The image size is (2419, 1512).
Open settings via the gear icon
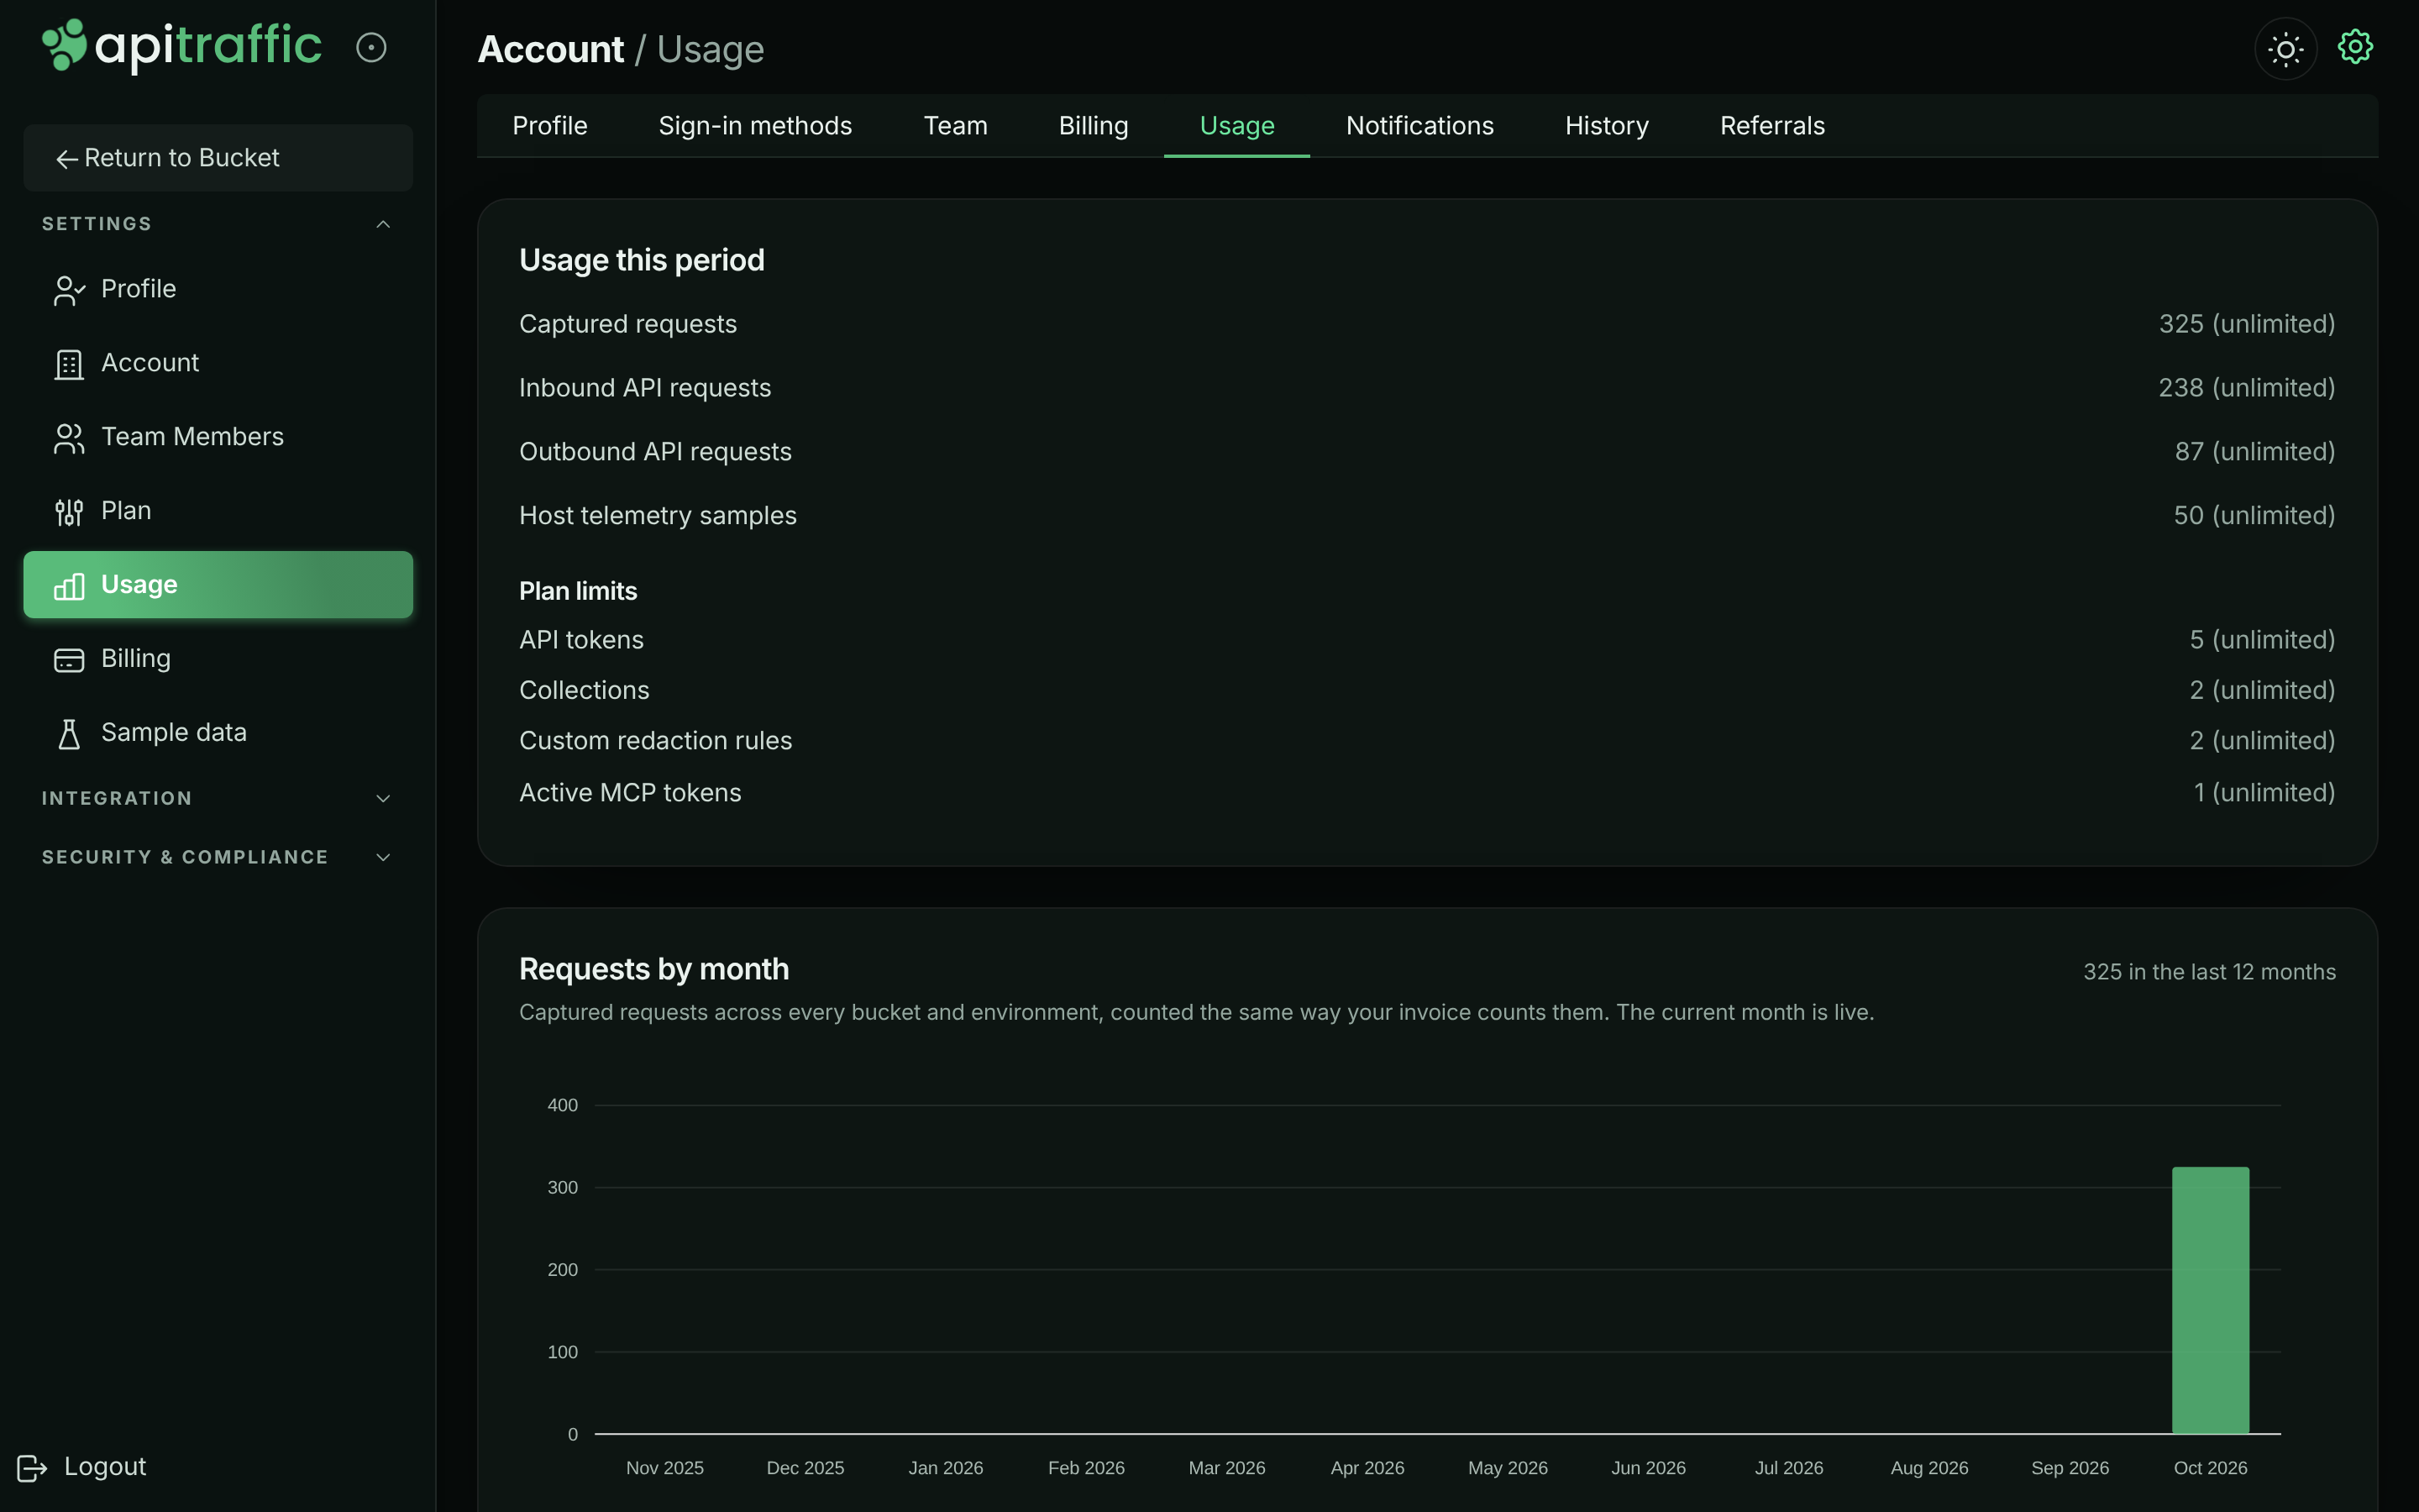pyautogui.click(x=2355, y=47)
